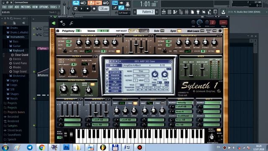Toggle the 3.2 recording countdown icon
The width and height of the screenshot is (268, 151).
coord(91,3)
